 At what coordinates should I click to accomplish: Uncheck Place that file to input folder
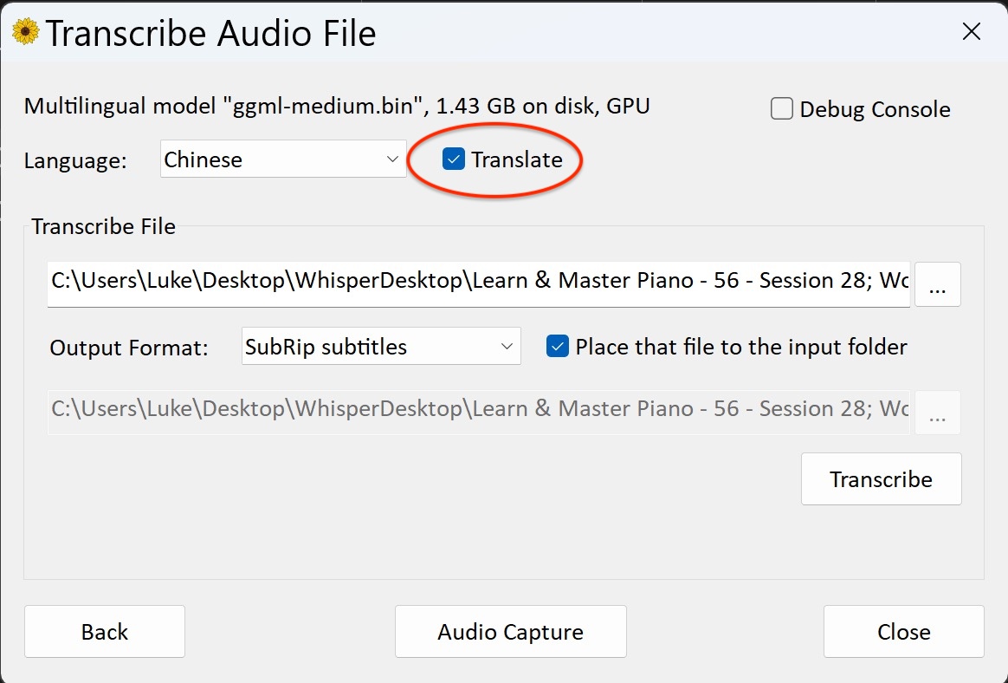click(x=558, y=347)
